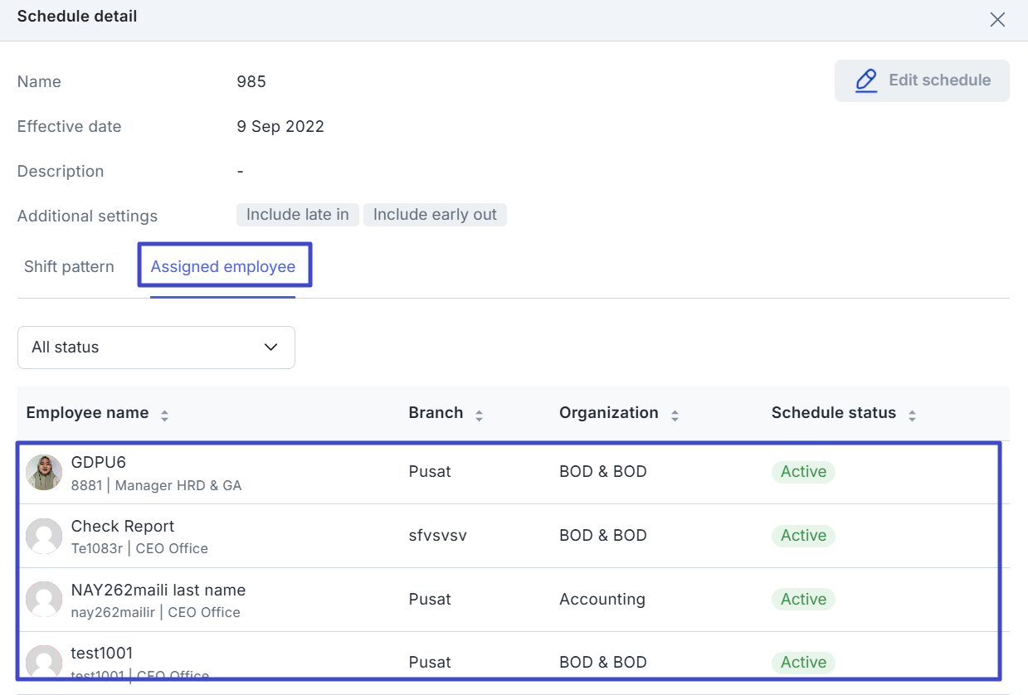Sort by Employee name column icon

pos(164,415)
